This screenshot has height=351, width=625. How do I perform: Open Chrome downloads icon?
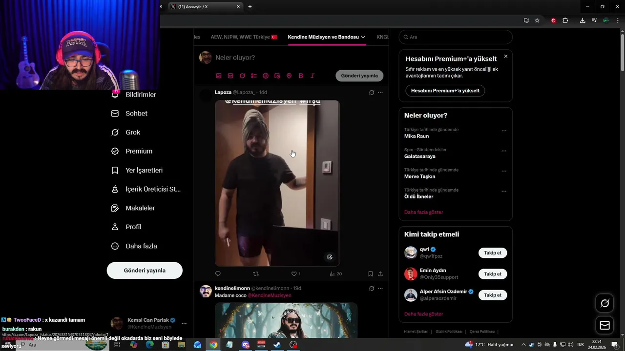click(x=583, y=20)
